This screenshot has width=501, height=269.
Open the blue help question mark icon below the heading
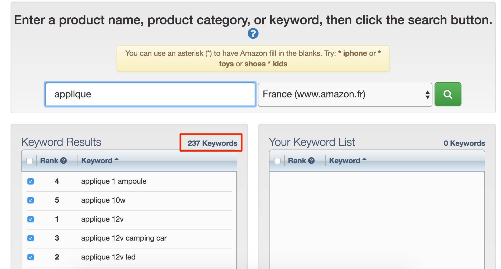[x=253, y=33]
